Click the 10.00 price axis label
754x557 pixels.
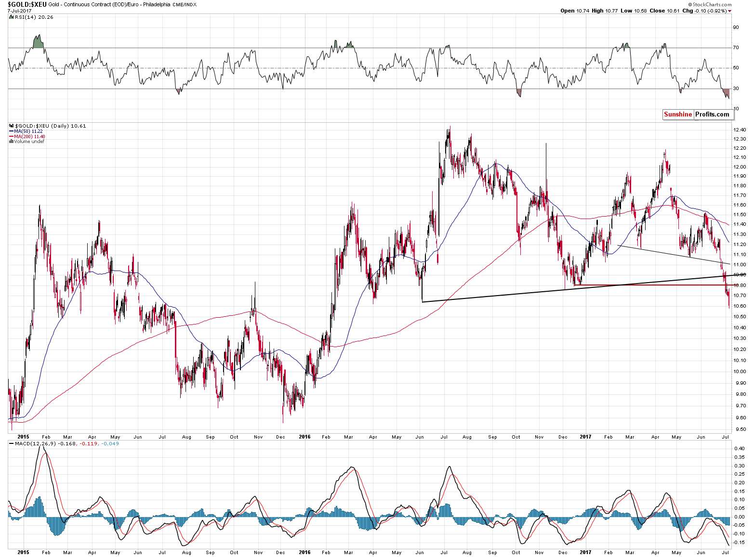[740, 372]
